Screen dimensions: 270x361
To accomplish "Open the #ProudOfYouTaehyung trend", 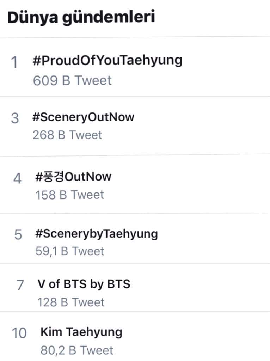I will tap(107, 61).
